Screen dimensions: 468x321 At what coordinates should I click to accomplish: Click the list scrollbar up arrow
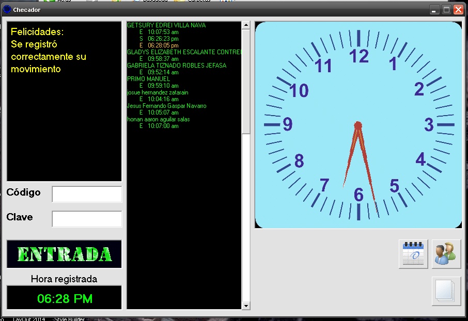coord(246,25)
